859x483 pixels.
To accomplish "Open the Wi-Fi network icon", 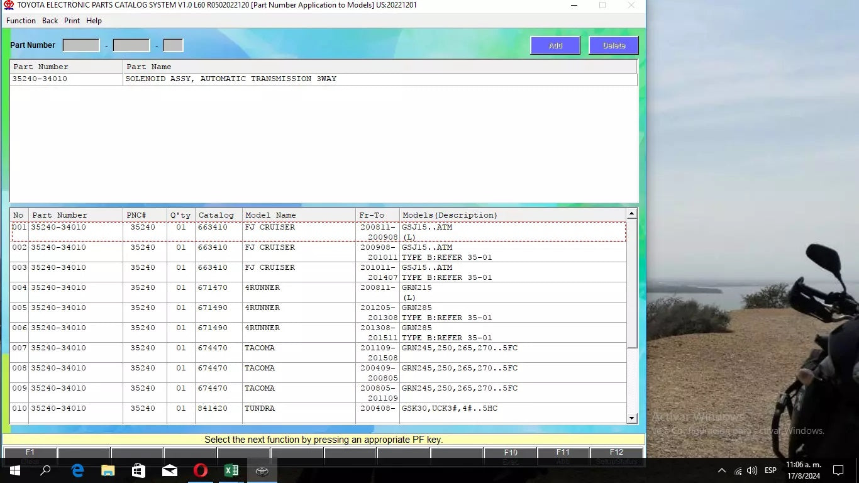I will pos(738,470).
